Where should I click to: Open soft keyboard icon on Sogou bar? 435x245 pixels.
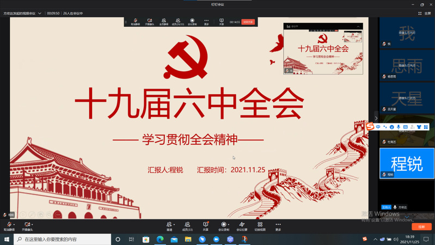405,127
